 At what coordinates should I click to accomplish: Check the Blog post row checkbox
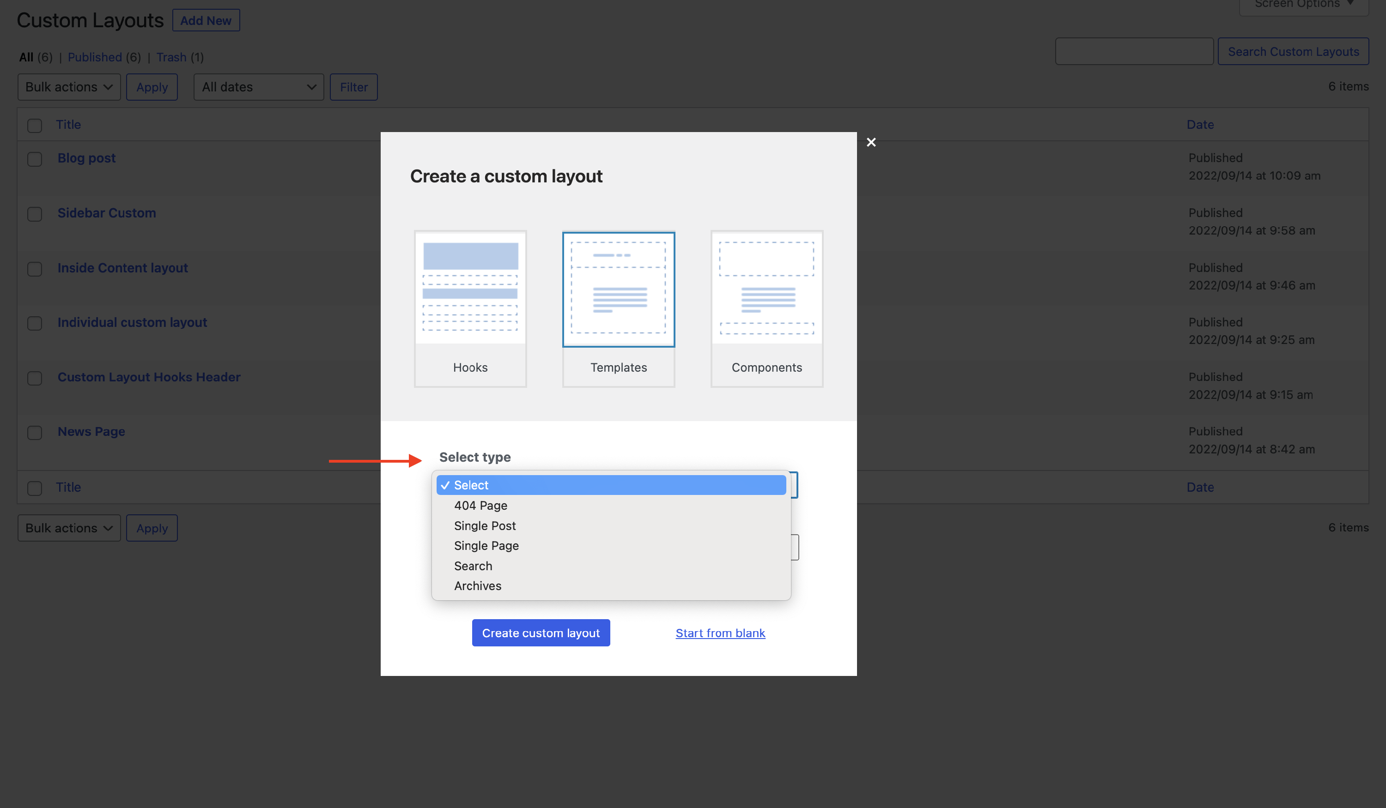point(35,159)
